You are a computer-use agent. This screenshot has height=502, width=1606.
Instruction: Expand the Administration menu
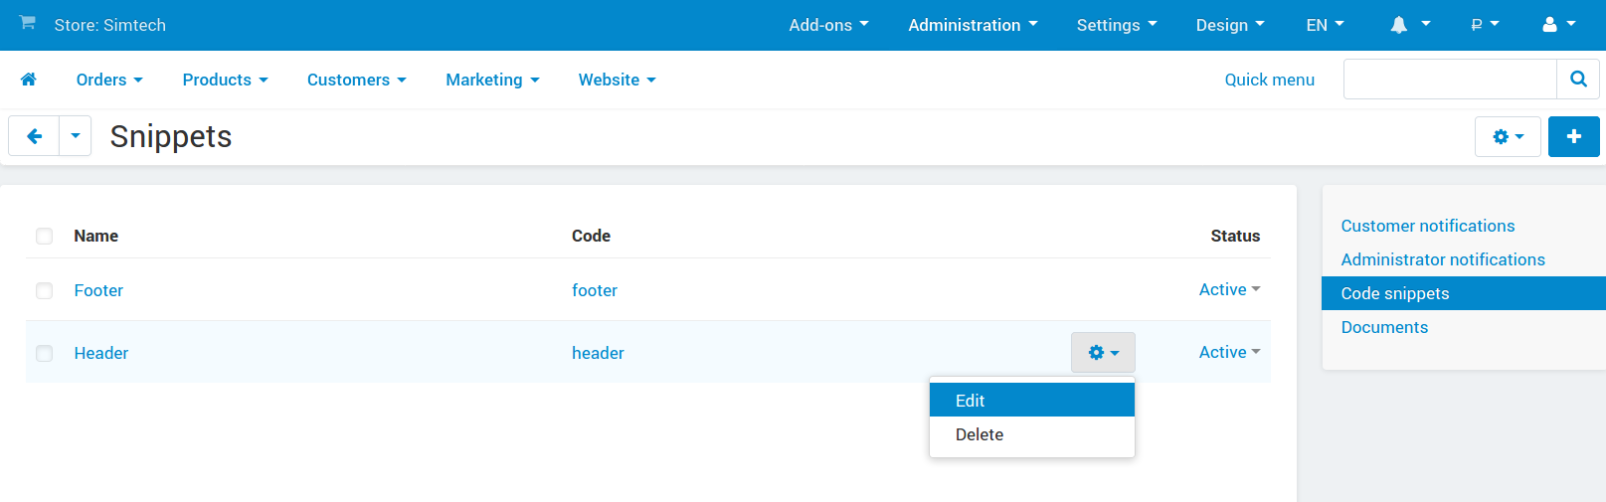tap(973, 25)
